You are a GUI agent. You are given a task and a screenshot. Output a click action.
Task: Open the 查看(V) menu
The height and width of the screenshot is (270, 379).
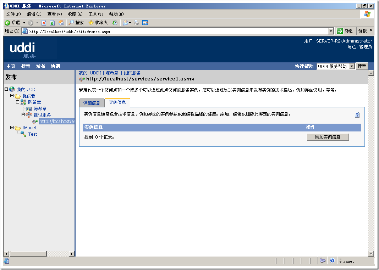[x=55, y=14]
